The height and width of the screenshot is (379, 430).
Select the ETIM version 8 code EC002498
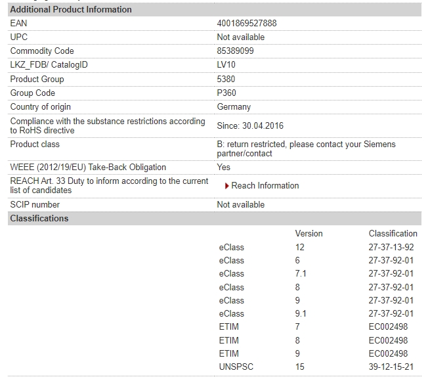pos(388,341)
